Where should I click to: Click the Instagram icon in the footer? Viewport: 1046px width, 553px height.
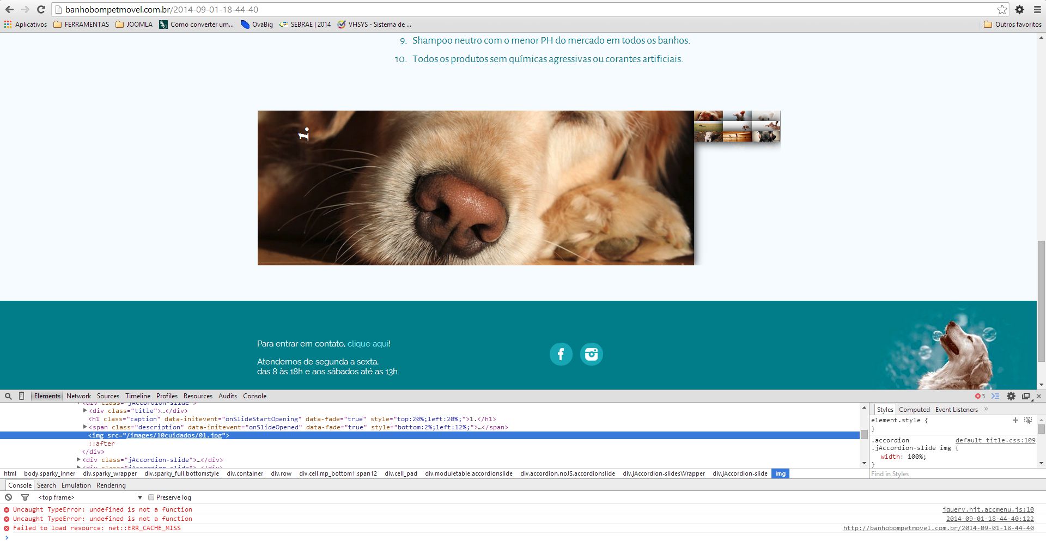click(591, 354)
